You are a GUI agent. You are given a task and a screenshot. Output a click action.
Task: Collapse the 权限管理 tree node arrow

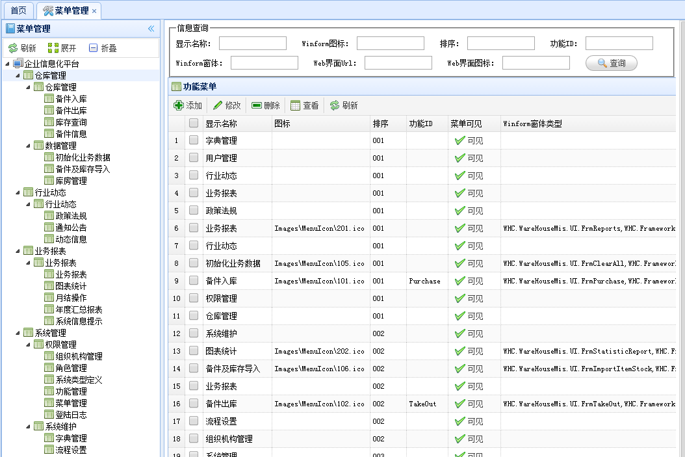click(29, 345)
